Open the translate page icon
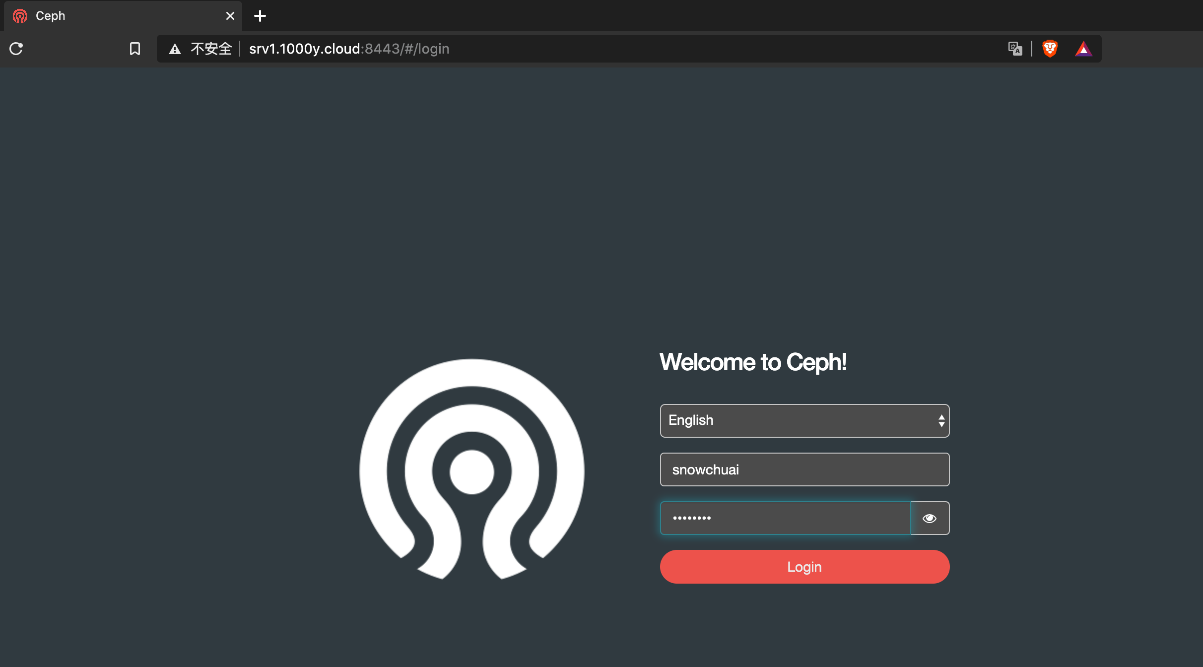 pos(1015,49)
